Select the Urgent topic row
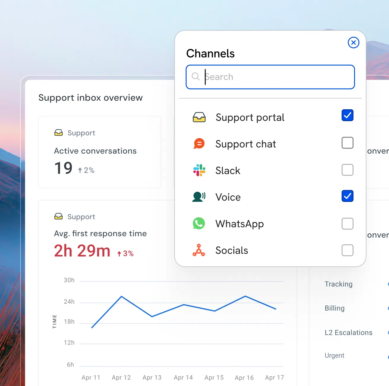The height and width of the screenshot is (386, 389). click(x=334, y=356)
